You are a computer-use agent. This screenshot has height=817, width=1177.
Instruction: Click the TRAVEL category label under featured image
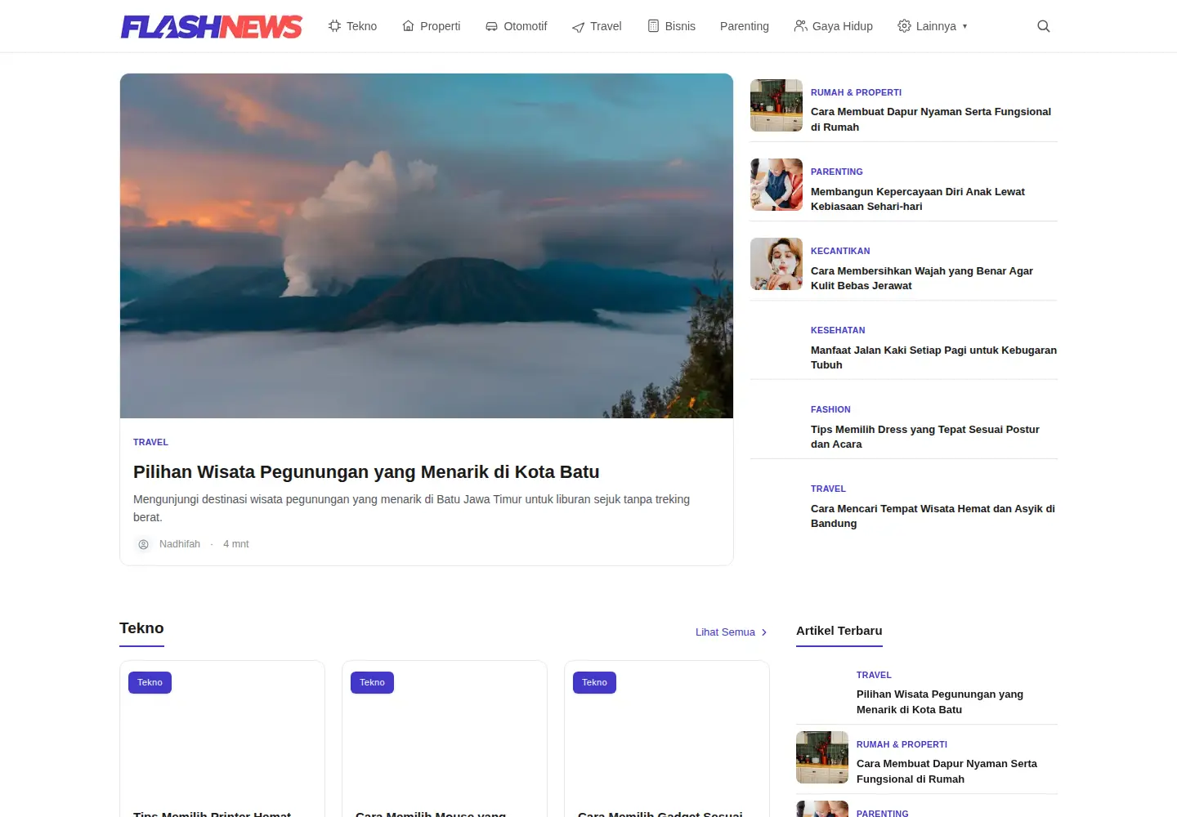click(150, 442)
